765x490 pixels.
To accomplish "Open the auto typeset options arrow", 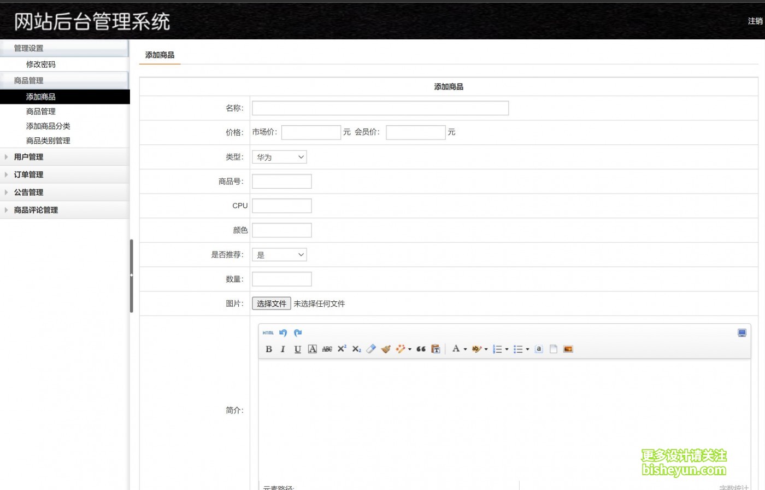I will (x=410, y=349).
